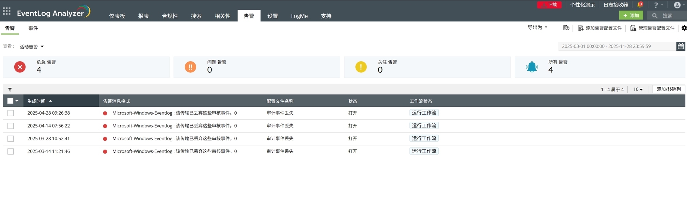Click the magnifier icon in the search box
Viewport: 687px width, 222px height.
click(654, 16)
